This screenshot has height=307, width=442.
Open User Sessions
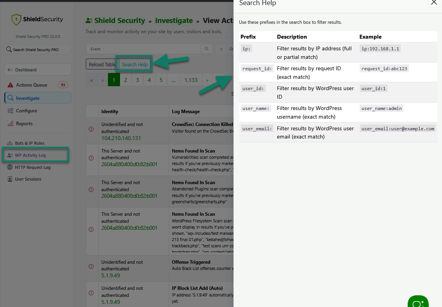[x=28, y=179]
